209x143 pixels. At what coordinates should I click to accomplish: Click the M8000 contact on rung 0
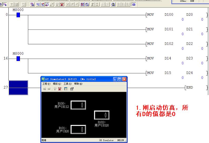[18, 15]
